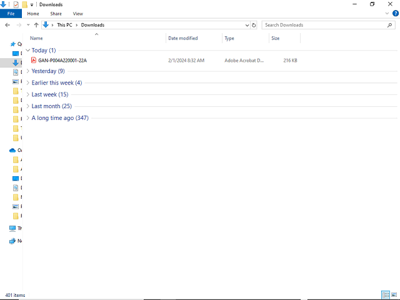Refresh the Downloads folder view

254,25
